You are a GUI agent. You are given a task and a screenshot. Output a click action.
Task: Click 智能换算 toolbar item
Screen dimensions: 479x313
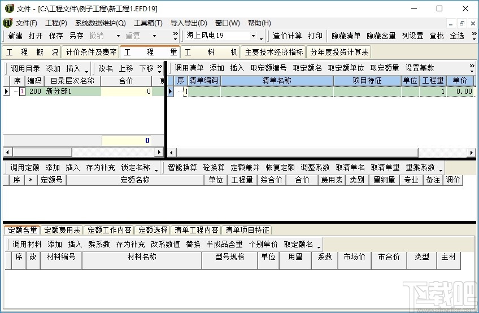tap(182, 167)
